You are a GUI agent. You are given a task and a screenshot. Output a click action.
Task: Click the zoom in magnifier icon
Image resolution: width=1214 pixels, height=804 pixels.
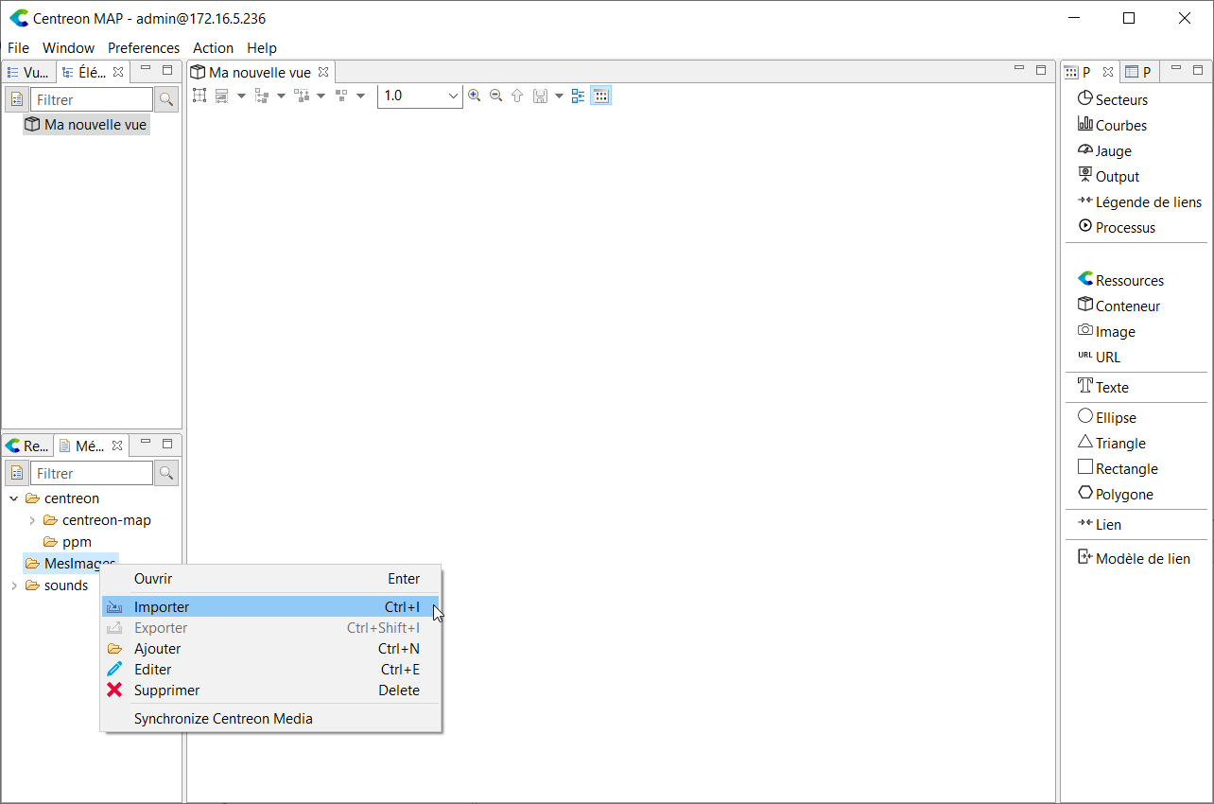475,96
